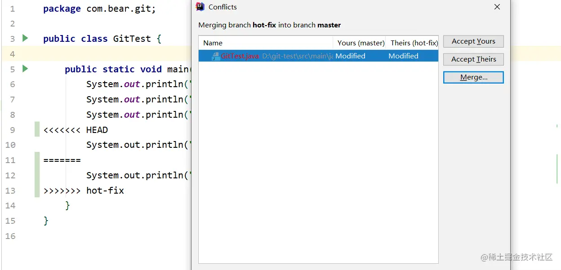The width and height of the screenshot is (561, 270).
Task: Accept Yours for the conflicted file
Action: coord(473,41)
